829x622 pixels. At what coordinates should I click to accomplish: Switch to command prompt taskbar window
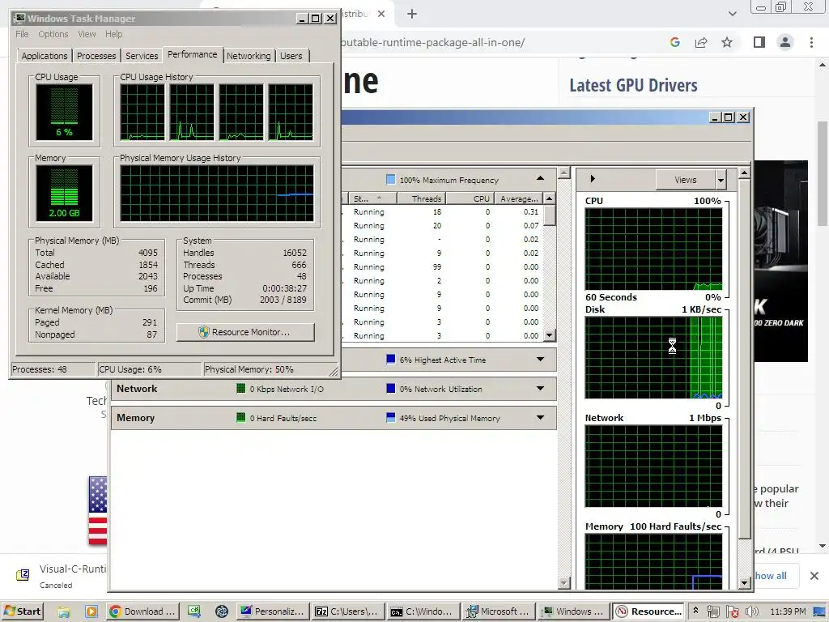(x=422, y=611)
